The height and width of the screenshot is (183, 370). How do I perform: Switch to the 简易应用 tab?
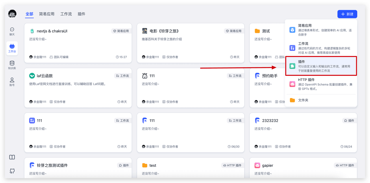[47, 14]
